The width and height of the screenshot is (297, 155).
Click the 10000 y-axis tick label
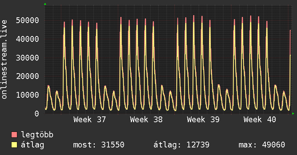click(27, 95)
